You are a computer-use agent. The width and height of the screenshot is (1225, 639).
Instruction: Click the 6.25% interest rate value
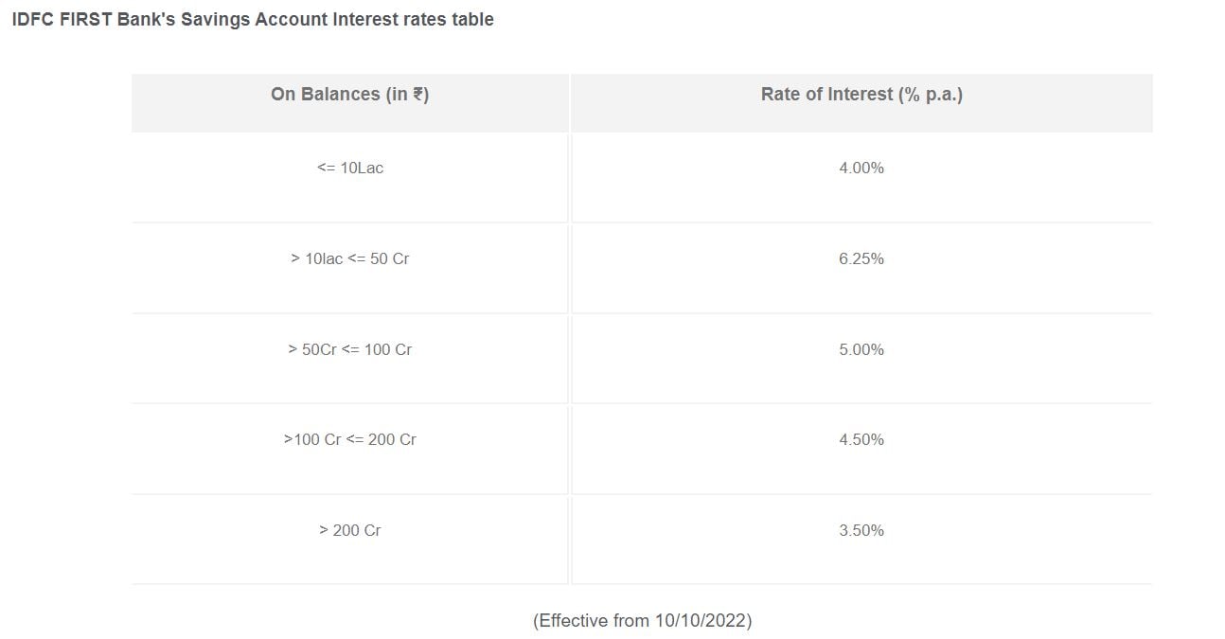click(x=861, y=258)
